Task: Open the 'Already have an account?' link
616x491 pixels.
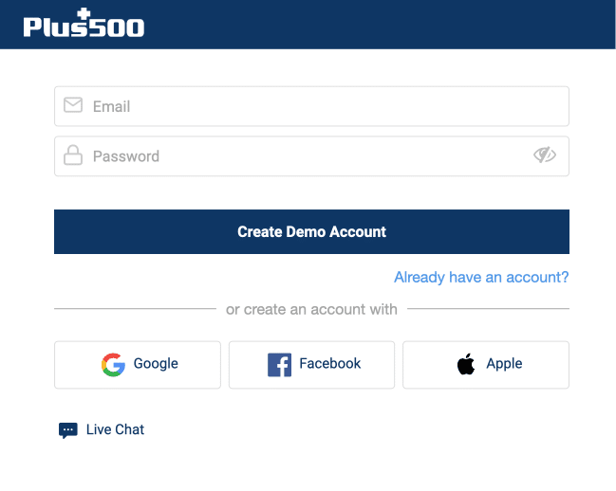Action: [x=481, y=278]
